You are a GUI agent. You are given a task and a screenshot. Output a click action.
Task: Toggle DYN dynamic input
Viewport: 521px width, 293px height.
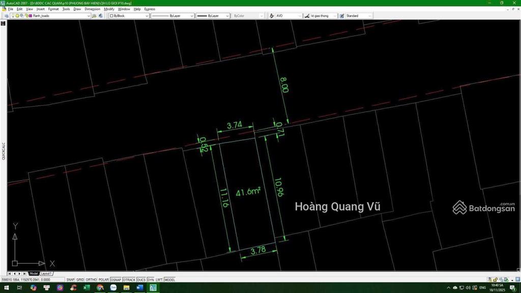coord(151,280)
